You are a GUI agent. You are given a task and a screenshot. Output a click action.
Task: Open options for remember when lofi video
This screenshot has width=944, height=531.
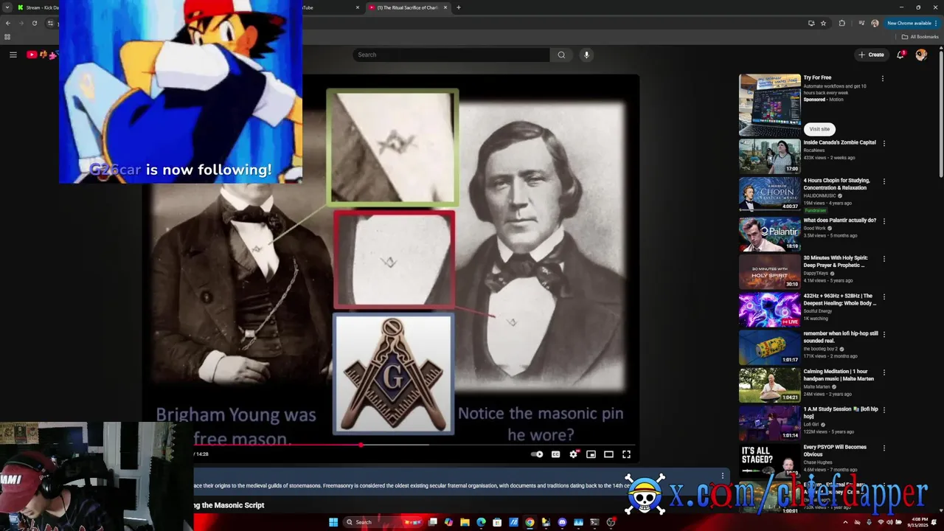coord(884,334)
